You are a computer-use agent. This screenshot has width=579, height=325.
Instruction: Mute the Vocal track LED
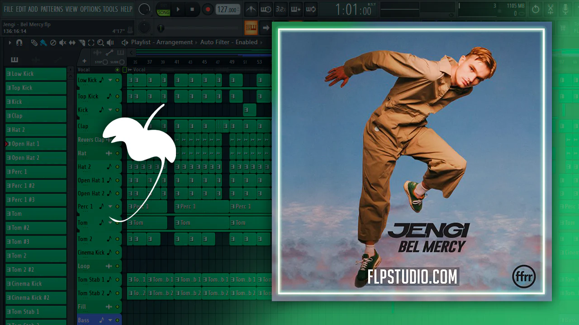[118, 70]
